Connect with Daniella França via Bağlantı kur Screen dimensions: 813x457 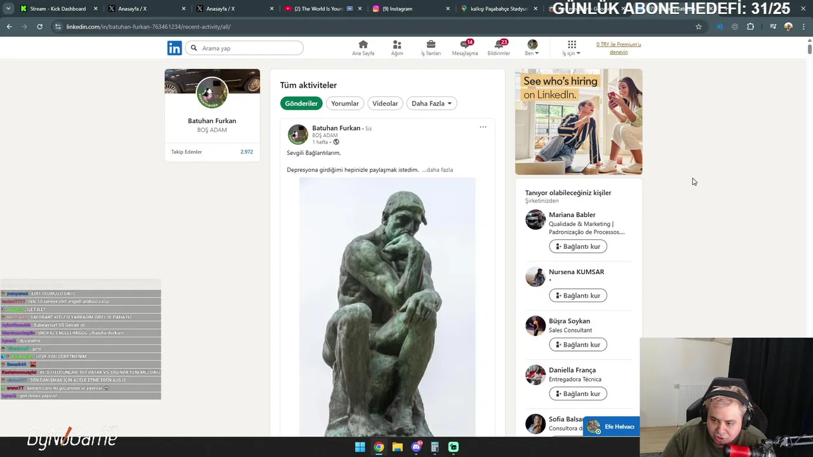pos(578,394)
